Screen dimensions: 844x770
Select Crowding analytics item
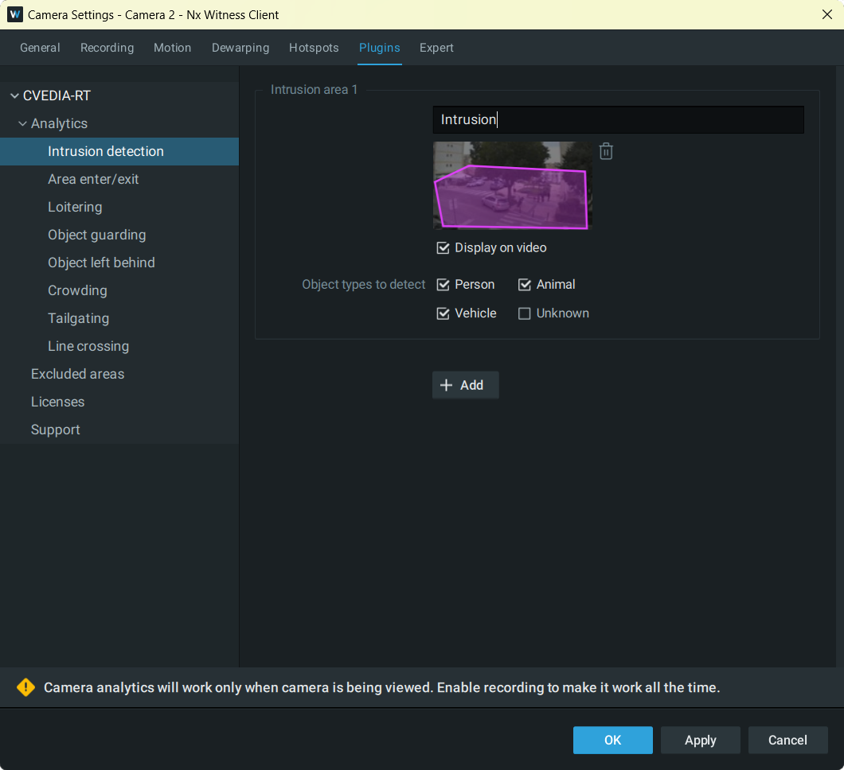pos(119,291)
